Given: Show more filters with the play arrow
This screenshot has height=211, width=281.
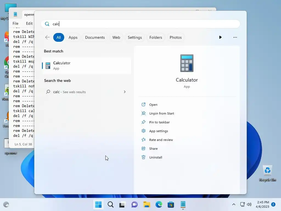Looking at the screenshot, I should coord(220,37).
